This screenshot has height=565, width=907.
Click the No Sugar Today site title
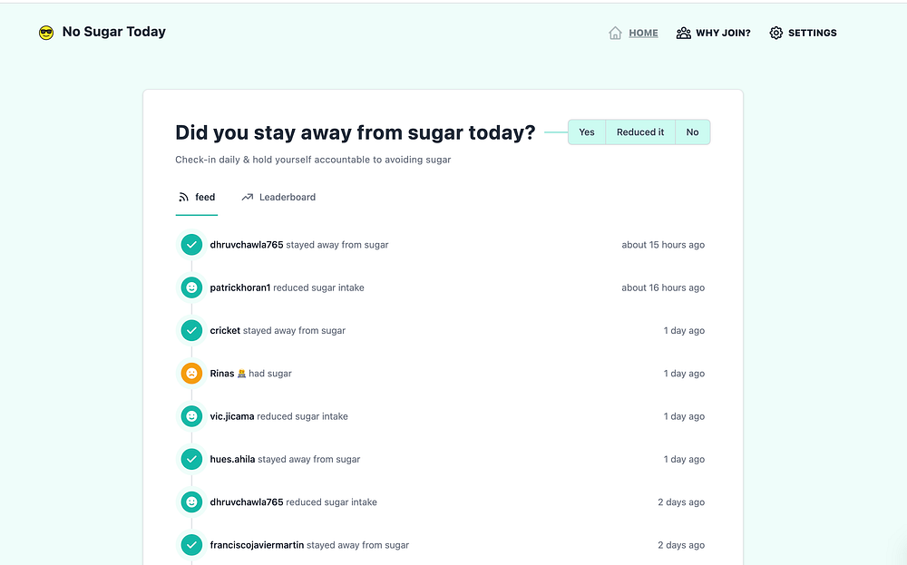coord(113,32)
